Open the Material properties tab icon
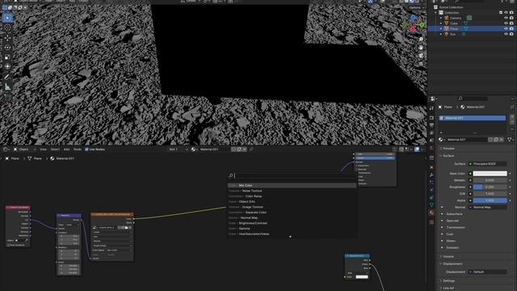This screenshot has width=517, height=291. pyautogui.click(x=431, y=213)
